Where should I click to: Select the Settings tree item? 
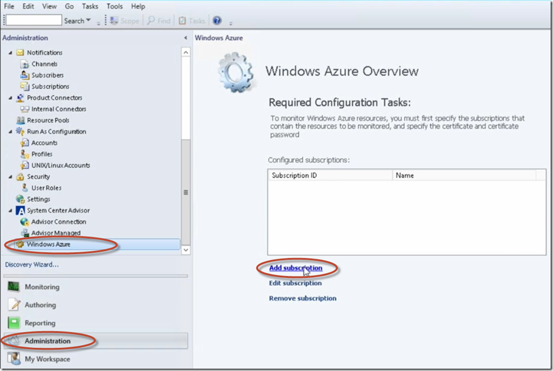click(38, 199)
